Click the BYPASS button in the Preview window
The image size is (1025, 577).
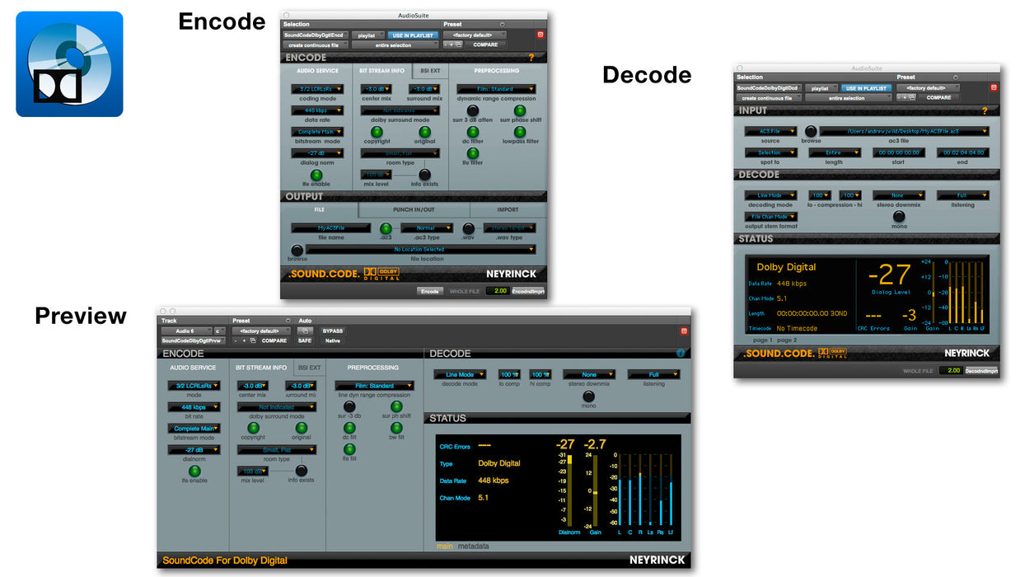point(332,330)
